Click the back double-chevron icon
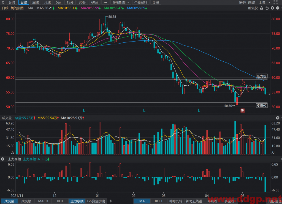The height and width of the screenshot is (204, 282). click(x=3, y=2)
